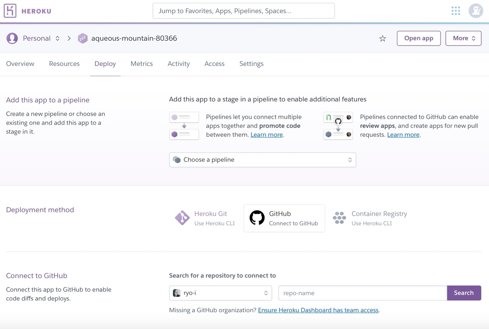Switch to the Access tab
Viewport: 489px width, 329px height.
(x=214, y=64)
